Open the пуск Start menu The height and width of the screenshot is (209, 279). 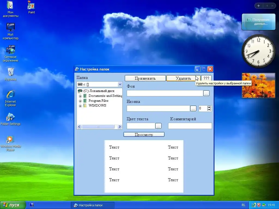pyautogui.click(x=13, y=205)
